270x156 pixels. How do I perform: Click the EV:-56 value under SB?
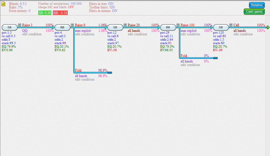tap(112, 50)
